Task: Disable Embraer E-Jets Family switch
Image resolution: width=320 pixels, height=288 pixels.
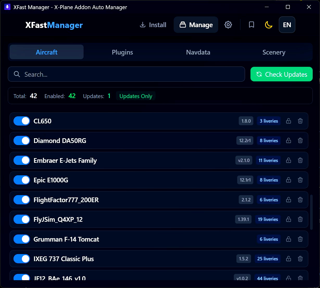Action: click(22, 160)
